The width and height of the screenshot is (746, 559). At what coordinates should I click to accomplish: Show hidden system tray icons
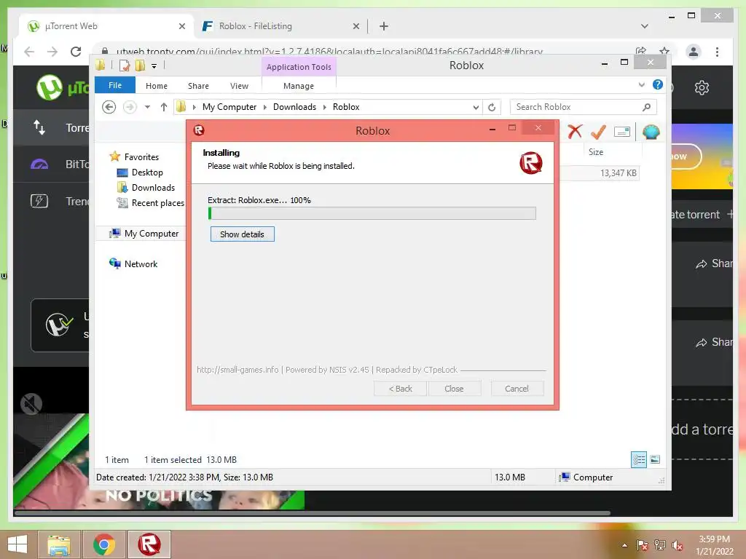[624, 545]
